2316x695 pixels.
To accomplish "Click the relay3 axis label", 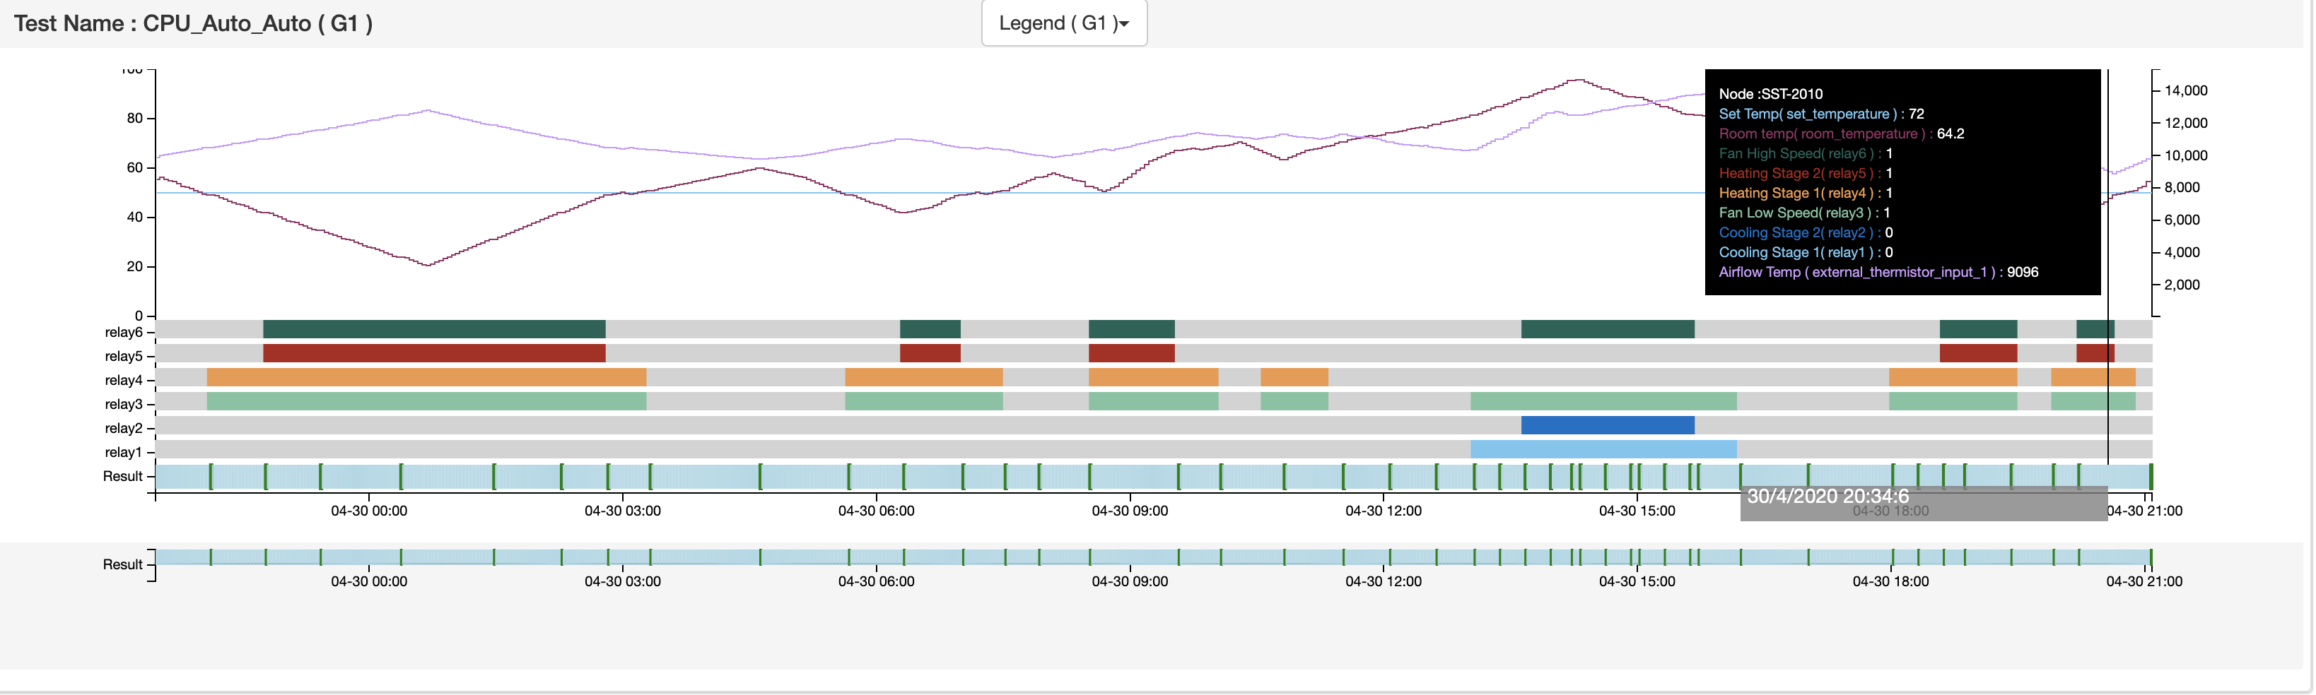I will point(123,405).
